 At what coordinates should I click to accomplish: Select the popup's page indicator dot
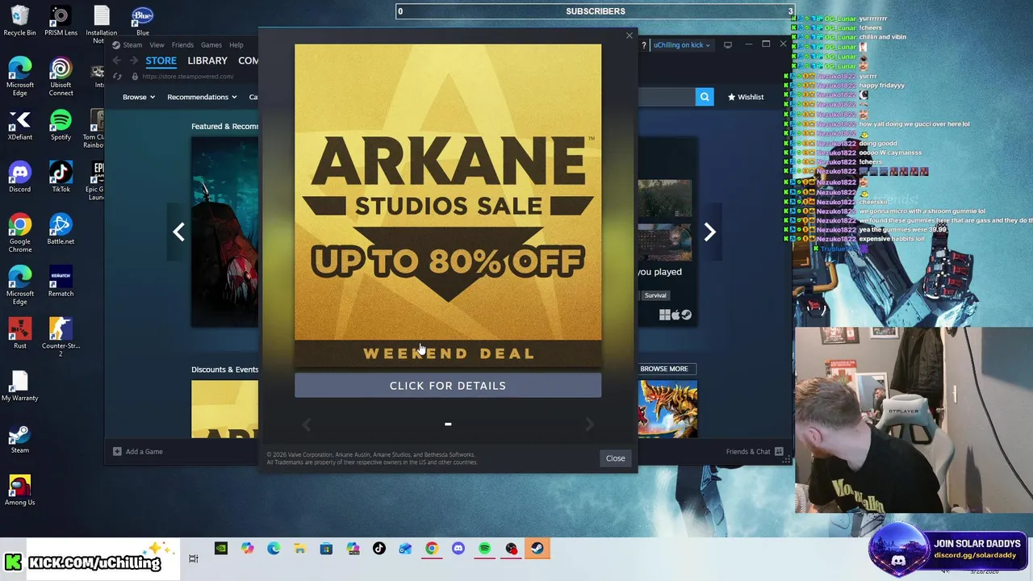(x=448, y=424)
